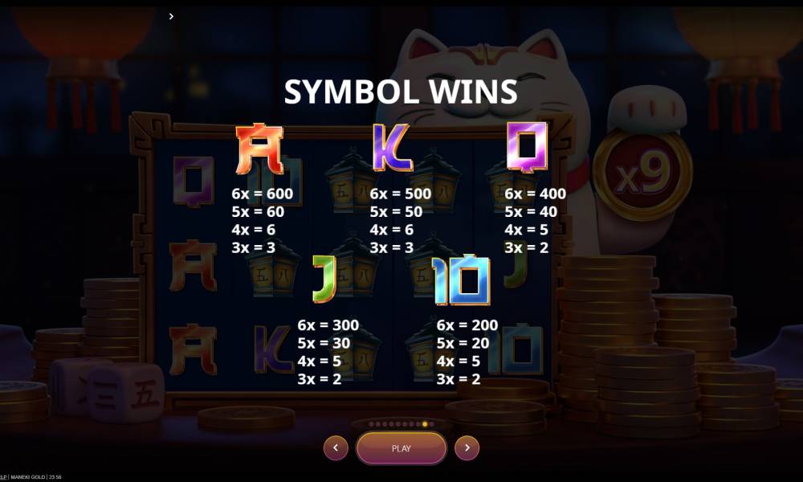Click the 6x = 600 payout line
Screen dimensions: 803x482
coord(263,194)
